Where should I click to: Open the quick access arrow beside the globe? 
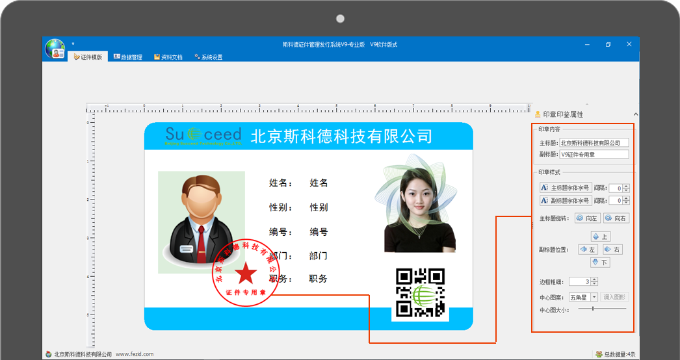tap(73, 44)
